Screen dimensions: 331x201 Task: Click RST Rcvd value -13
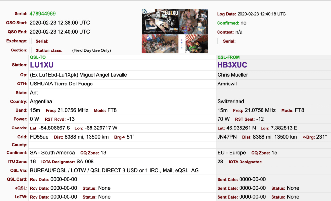coord(71,119)
